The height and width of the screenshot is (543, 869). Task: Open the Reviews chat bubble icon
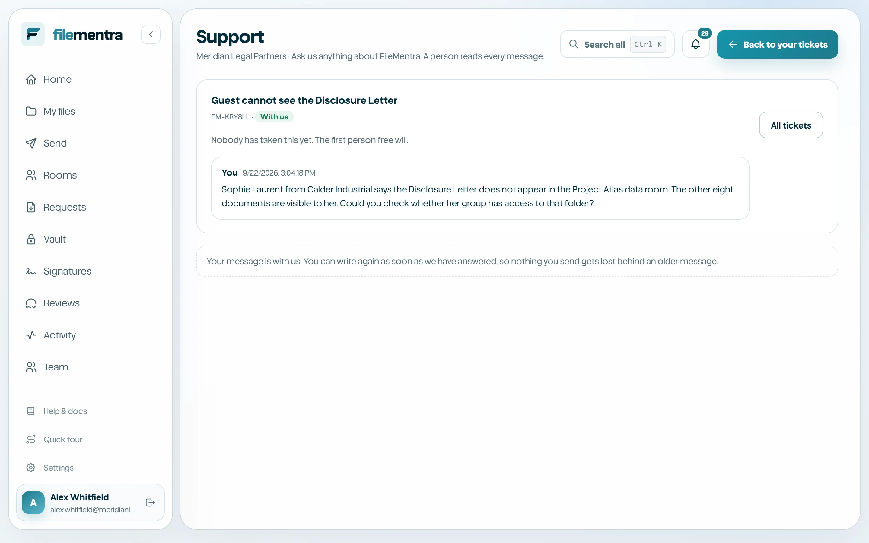point(31,303)
